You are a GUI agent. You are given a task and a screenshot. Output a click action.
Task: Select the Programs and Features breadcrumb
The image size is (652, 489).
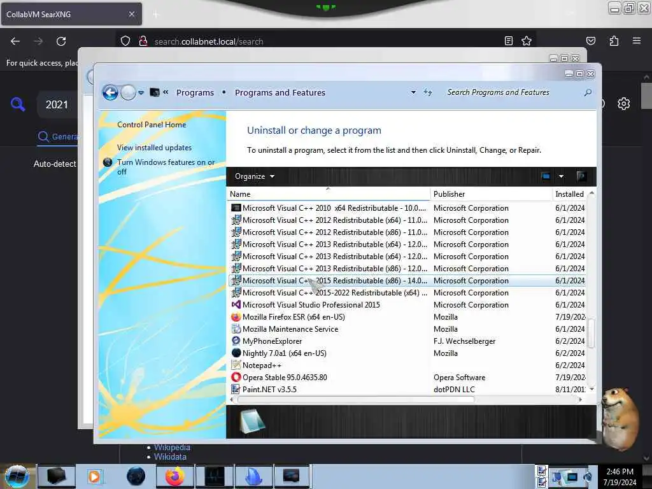pos(280,92)
